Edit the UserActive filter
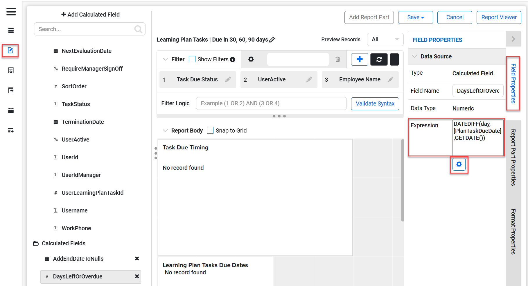 (x=309, y=79)
